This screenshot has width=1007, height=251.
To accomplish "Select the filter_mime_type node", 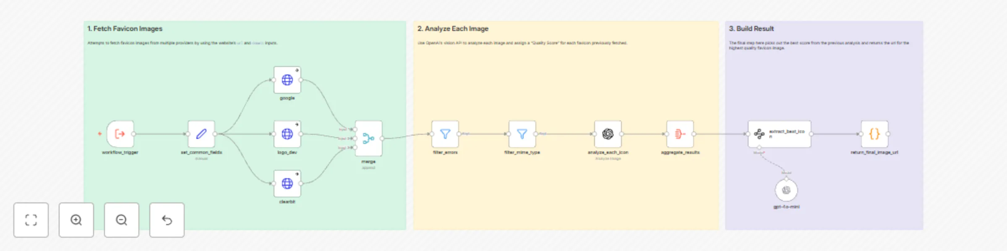I will coord(522,134).
